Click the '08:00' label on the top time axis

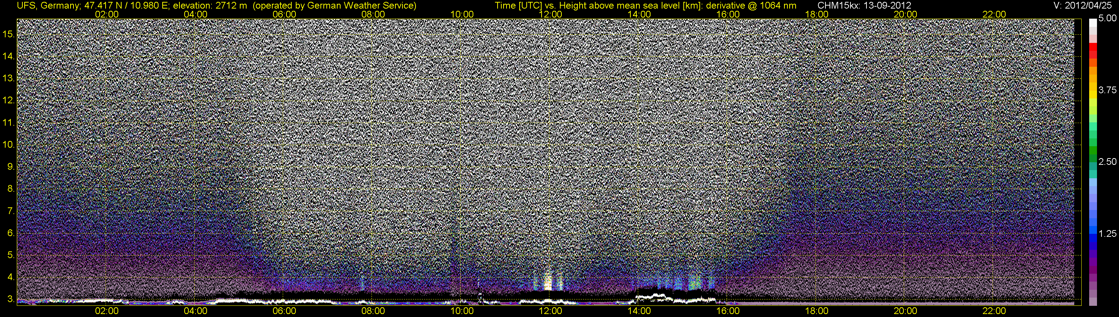373,14
